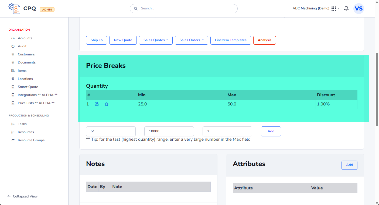Viewport: 379px width, 205px height.
Task: Add a new attribute
Action: click(x=349, y=165)
